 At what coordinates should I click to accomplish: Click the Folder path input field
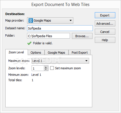49,36
